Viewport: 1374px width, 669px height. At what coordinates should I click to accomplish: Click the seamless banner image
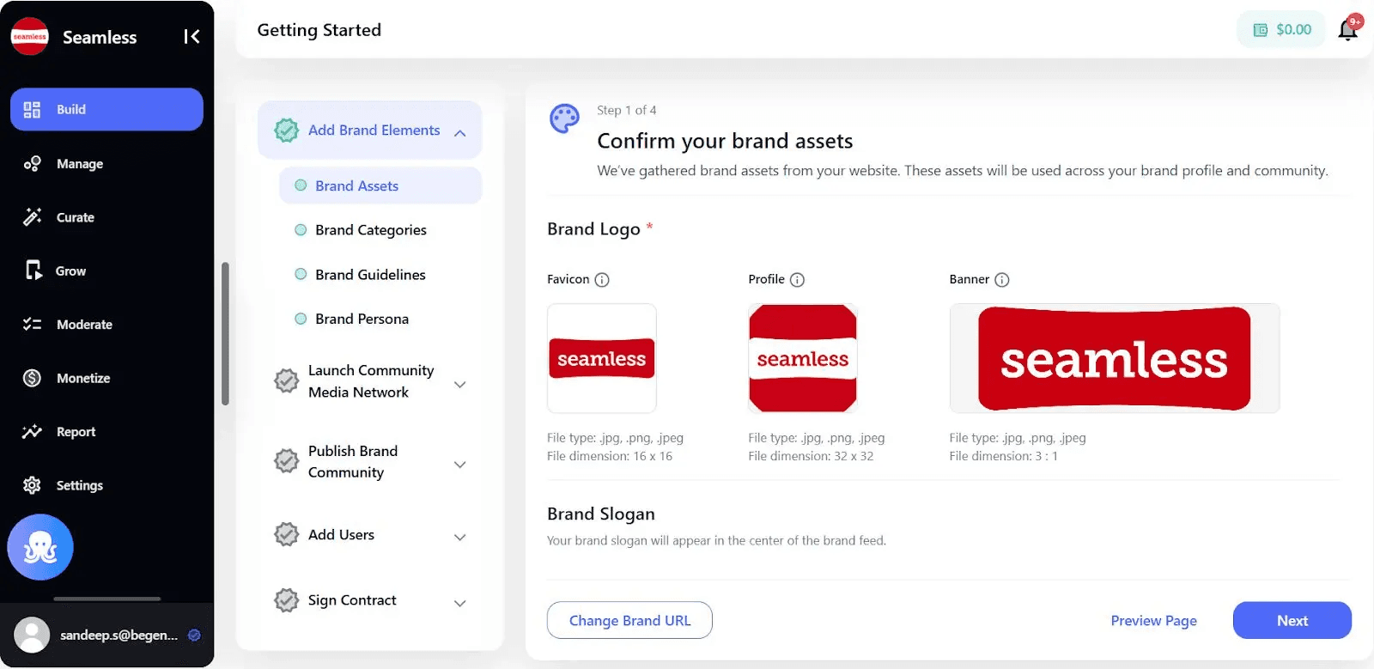tap(1115, 358)
